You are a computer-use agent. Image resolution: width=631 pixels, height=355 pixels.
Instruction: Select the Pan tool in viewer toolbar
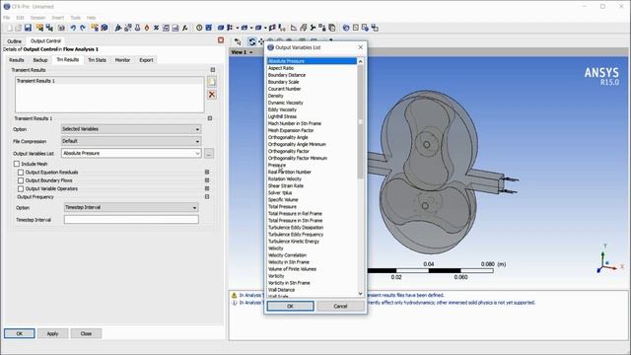coord(261,41)
